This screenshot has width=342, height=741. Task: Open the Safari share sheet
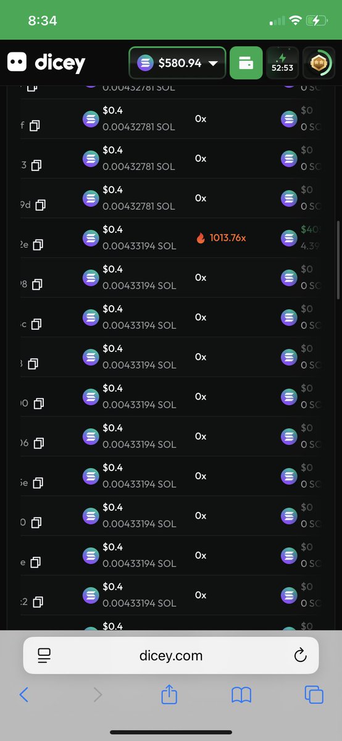169,694
